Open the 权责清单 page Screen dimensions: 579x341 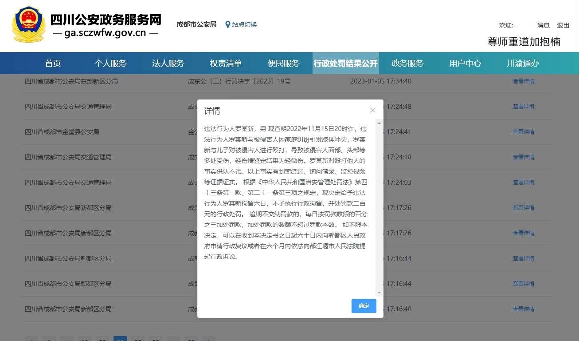[x=226, y=63]
